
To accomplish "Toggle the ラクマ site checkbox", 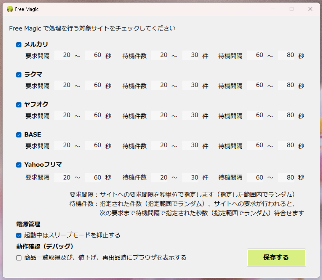I will click(x=19, y=75).
